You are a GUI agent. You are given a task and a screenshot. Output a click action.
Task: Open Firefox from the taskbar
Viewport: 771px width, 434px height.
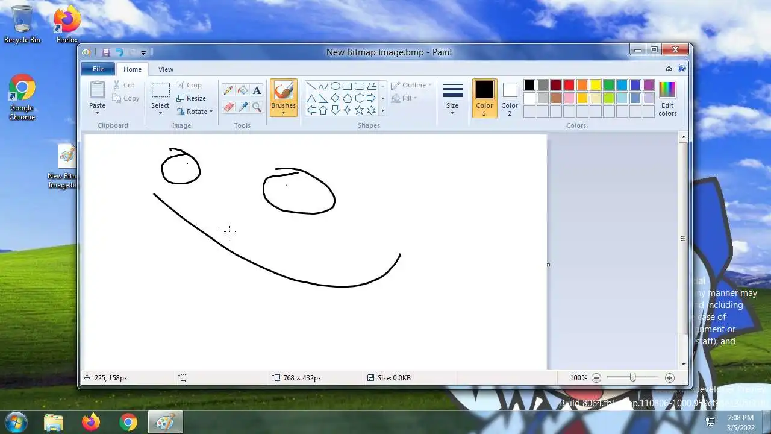(91, 422)
